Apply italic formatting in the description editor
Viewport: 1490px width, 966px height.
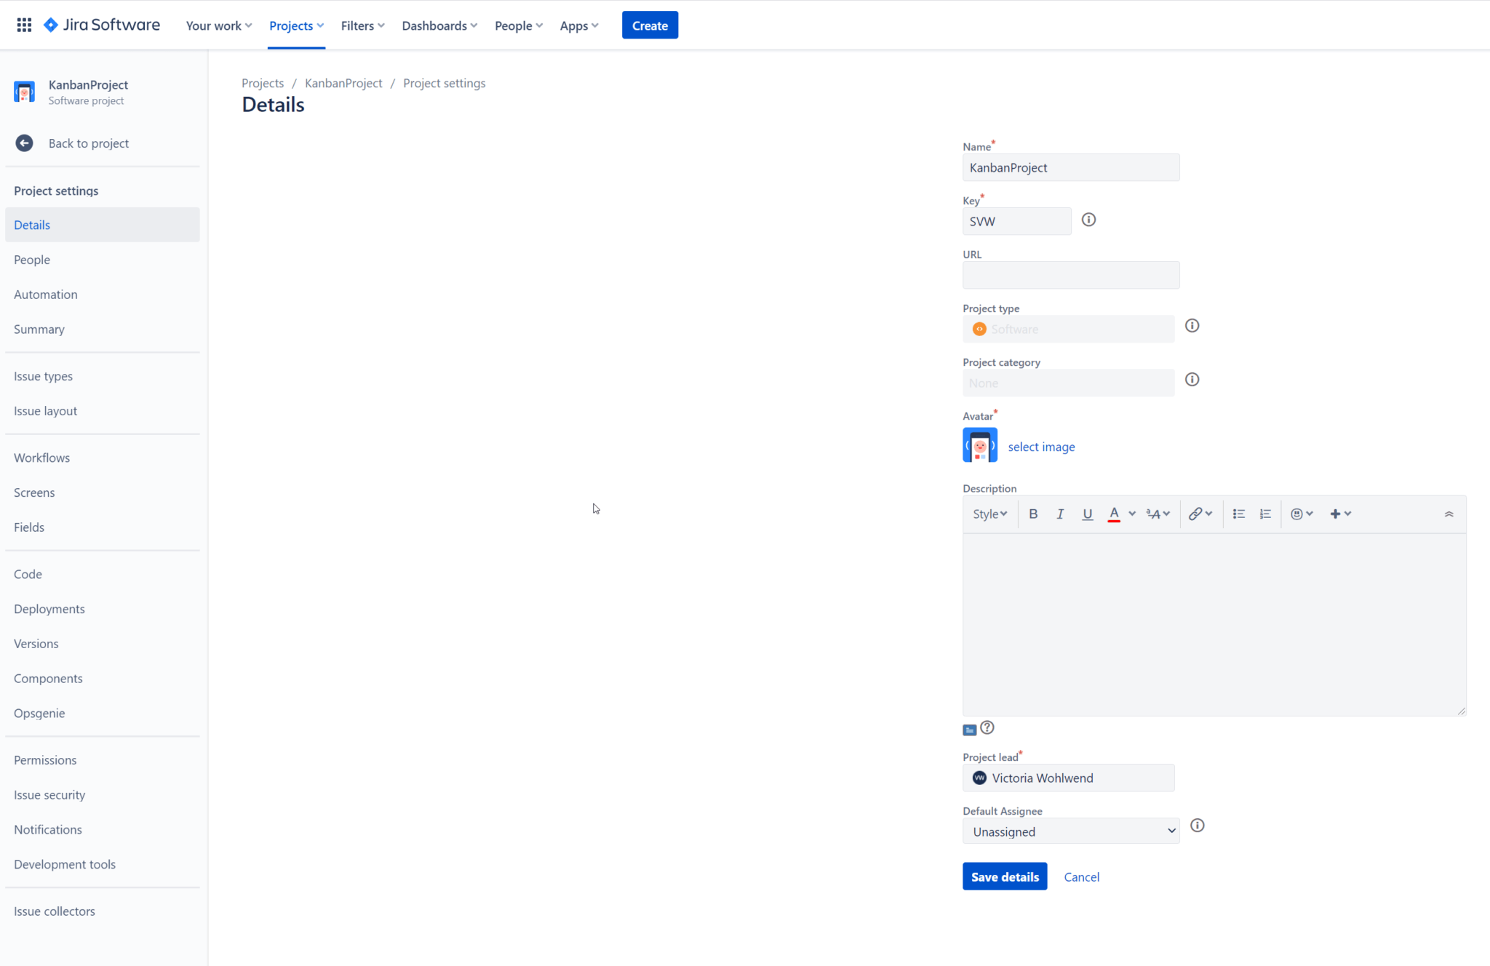click(x=1059, y=514)
